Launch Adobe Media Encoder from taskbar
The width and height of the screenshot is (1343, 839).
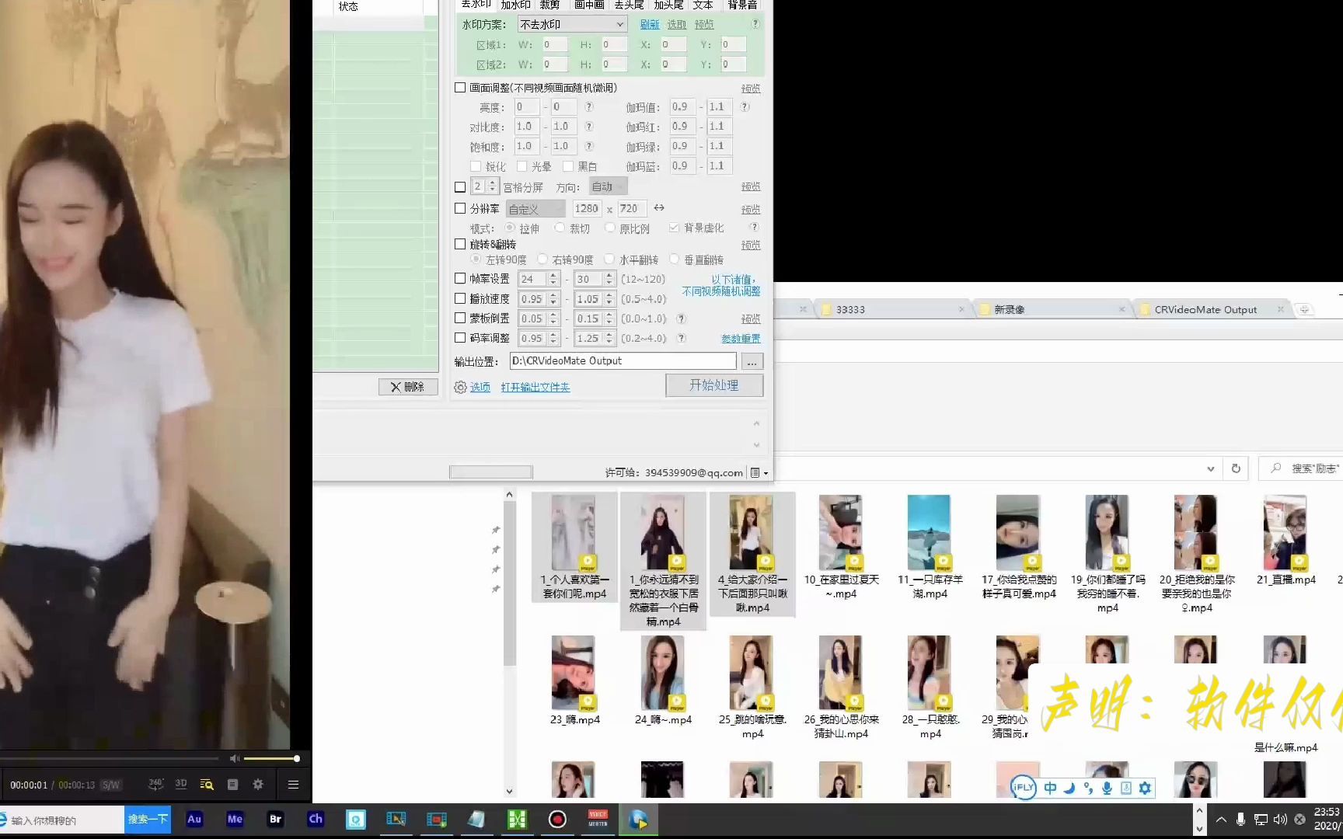tap(235, 819)
